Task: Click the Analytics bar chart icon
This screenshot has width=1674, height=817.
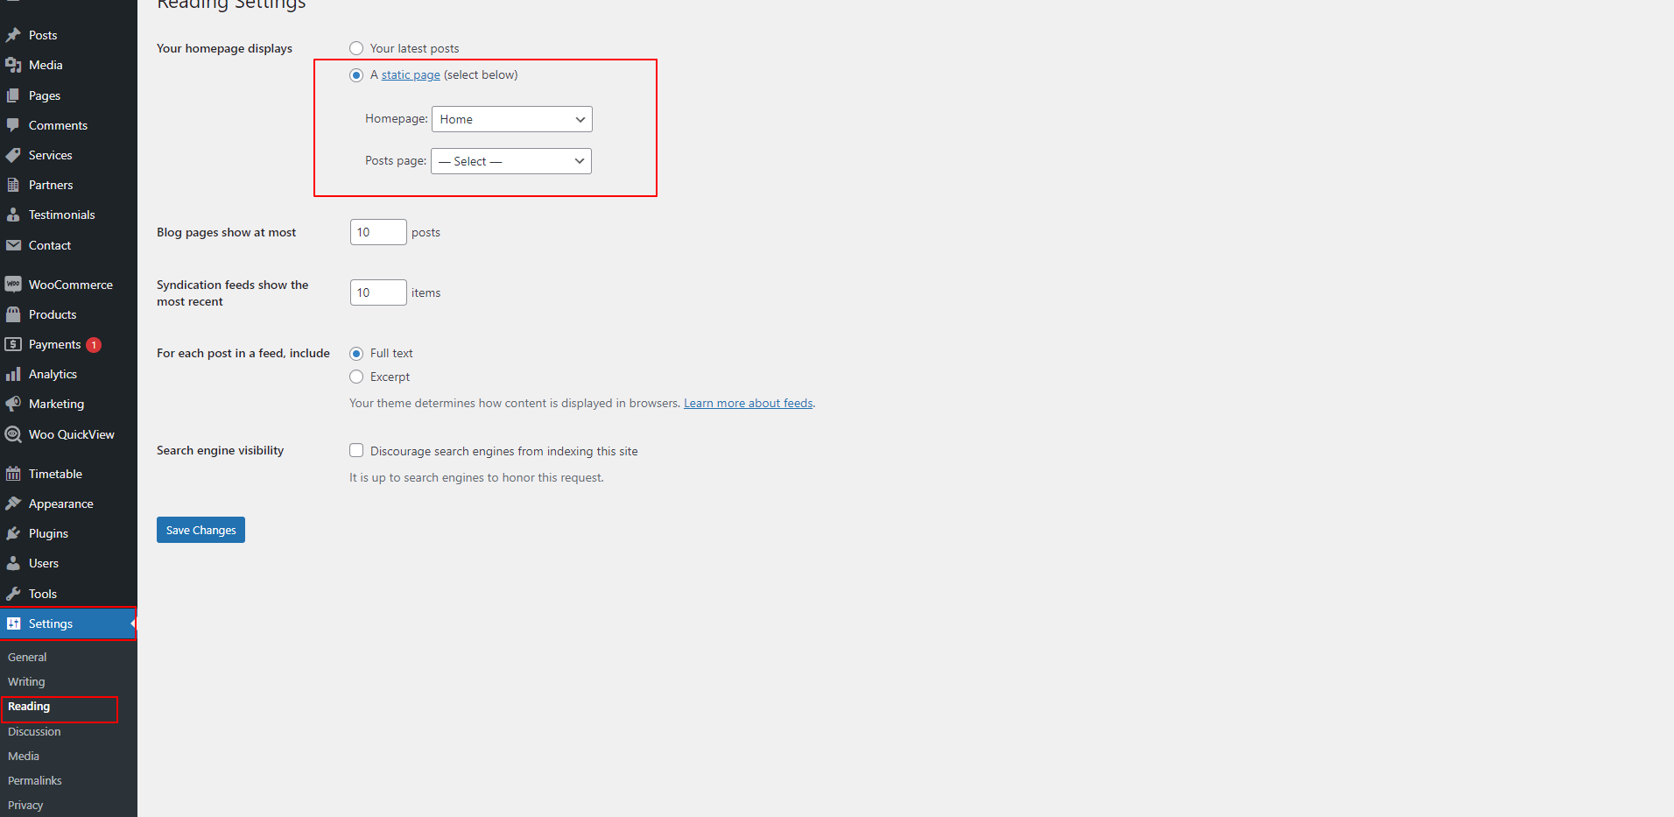Action: click(x=13, y=374)
